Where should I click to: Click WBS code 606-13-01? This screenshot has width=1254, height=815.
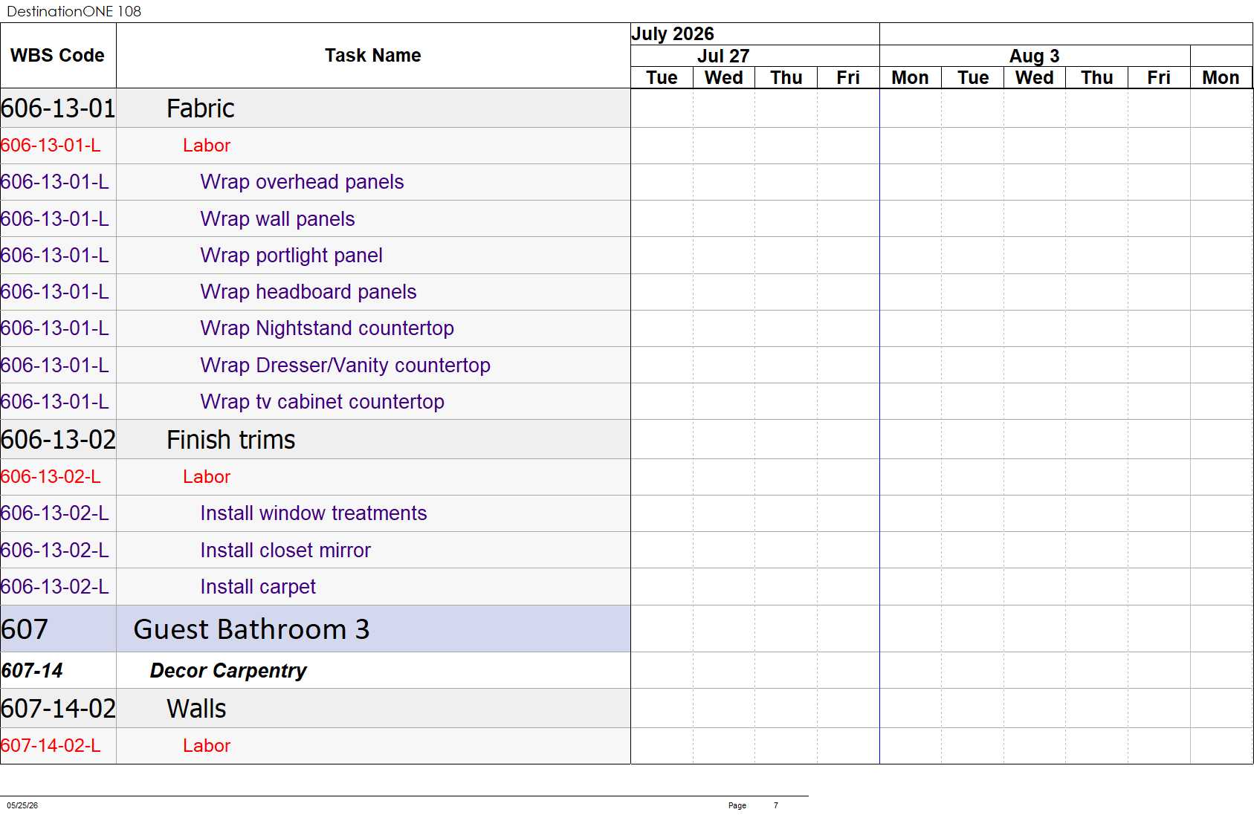[58, 108]
